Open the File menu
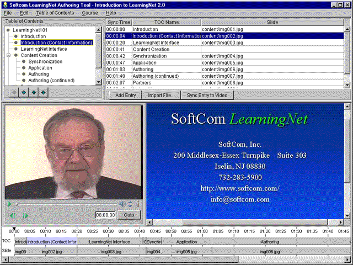353x265 pixels. pos(8,13)
